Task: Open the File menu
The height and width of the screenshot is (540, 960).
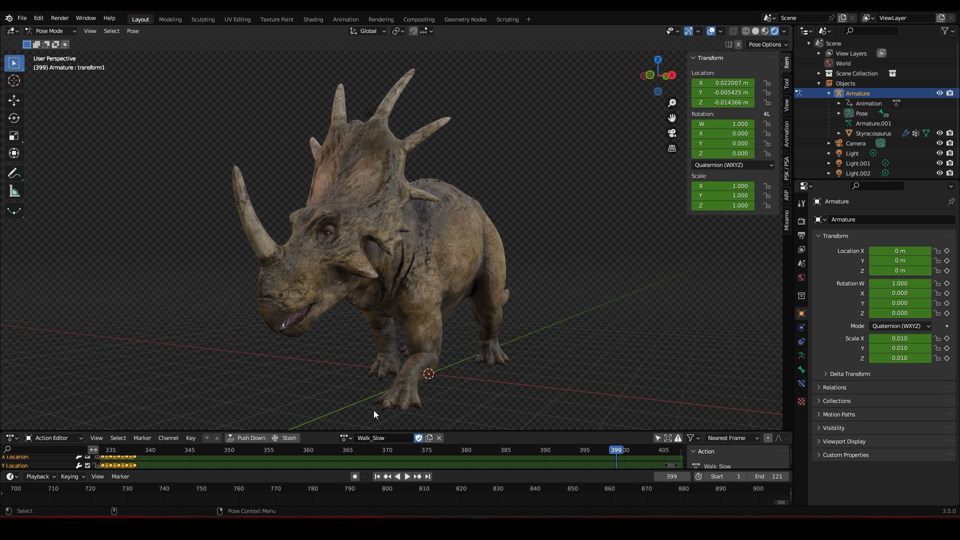Action: 22,18
